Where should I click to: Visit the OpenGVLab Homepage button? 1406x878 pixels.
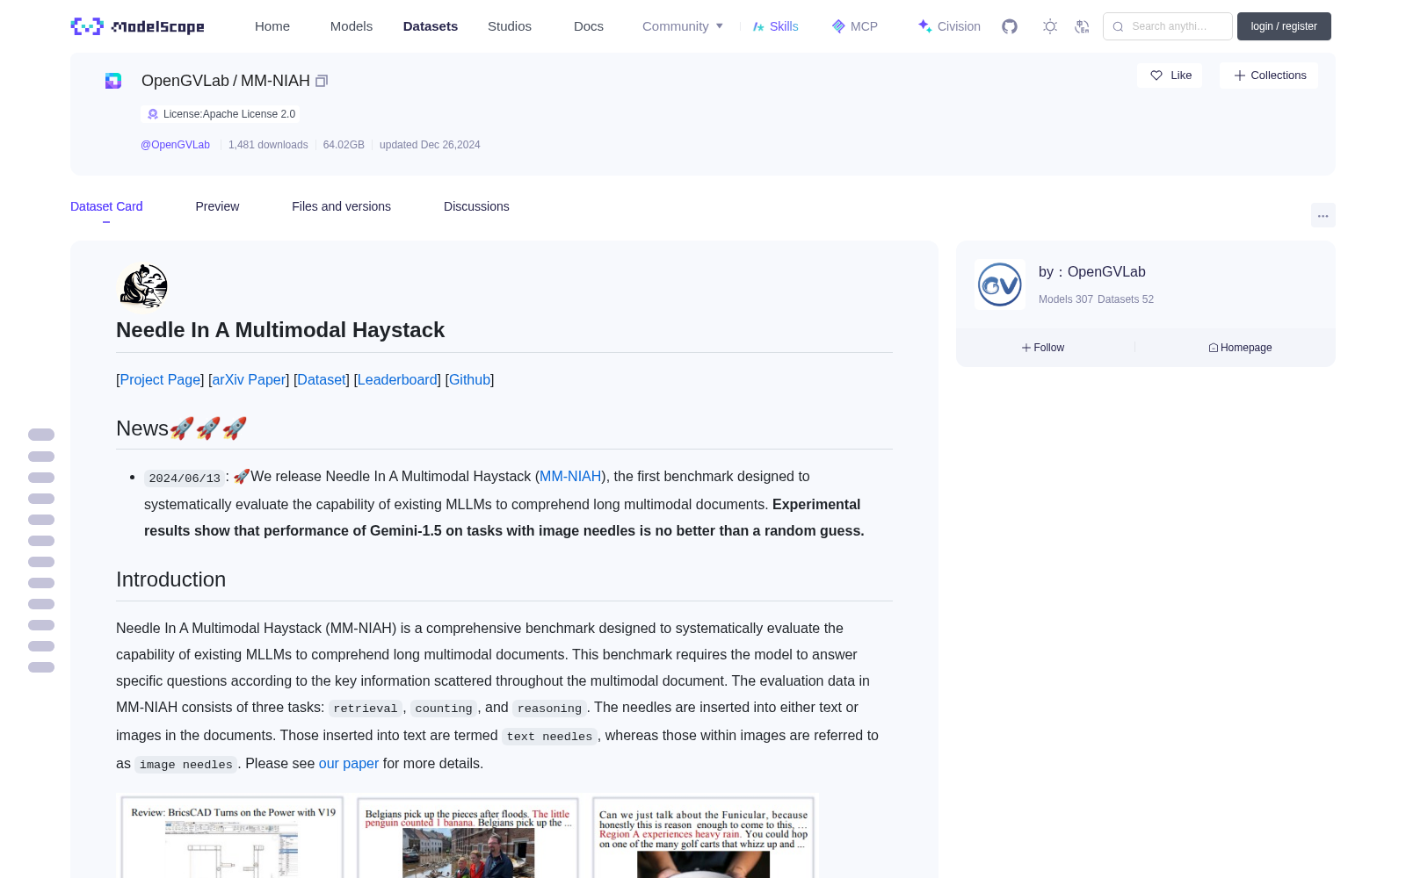1240,348
